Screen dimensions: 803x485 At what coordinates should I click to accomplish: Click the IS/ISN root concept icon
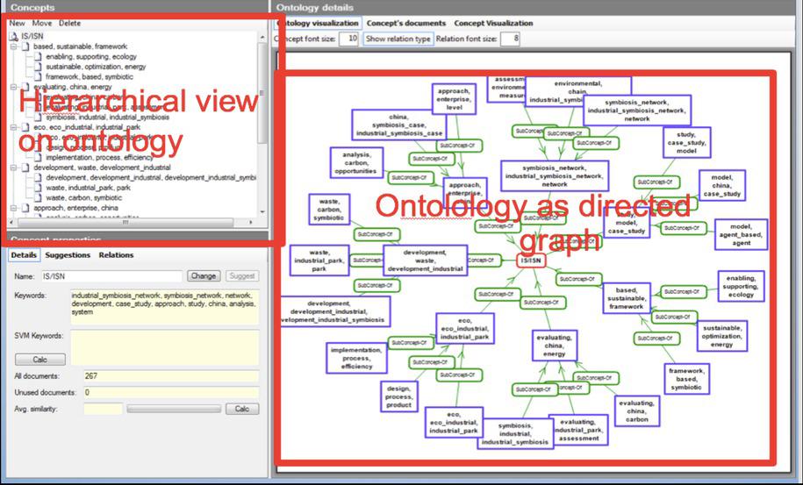click(x=14, y=36)
